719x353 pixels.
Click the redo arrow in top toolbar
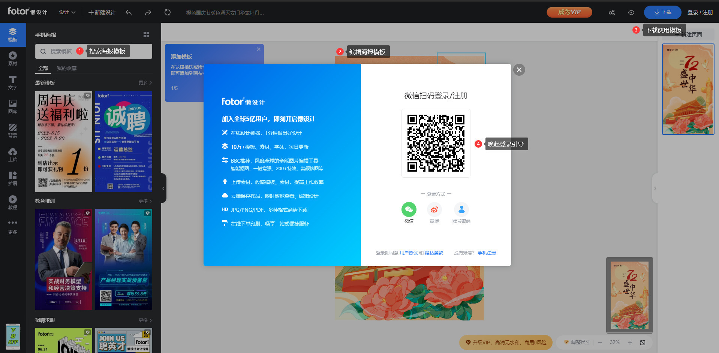click(148, 12)
